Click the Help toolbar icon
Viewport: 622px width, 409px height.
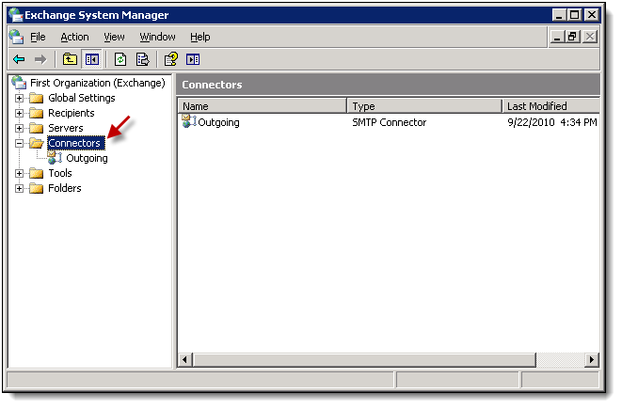click(x=171, y=59)
